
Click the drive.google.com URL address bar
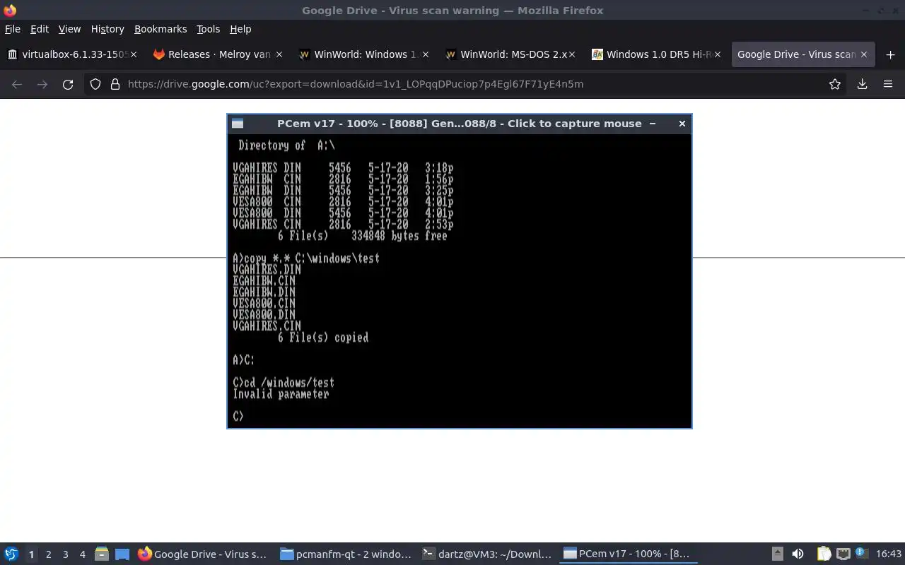point(467,84)
